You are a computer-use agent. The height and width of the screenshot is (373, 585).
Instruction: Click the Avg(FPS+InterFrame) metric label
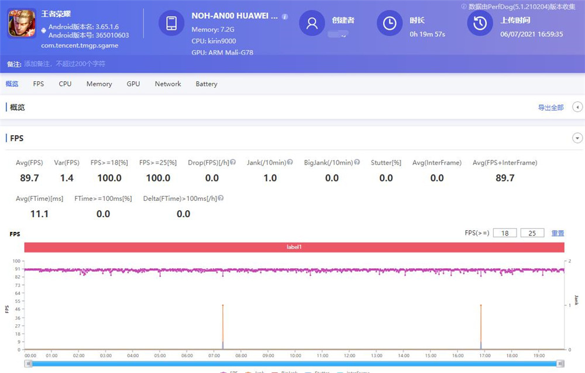pos(505,163)
